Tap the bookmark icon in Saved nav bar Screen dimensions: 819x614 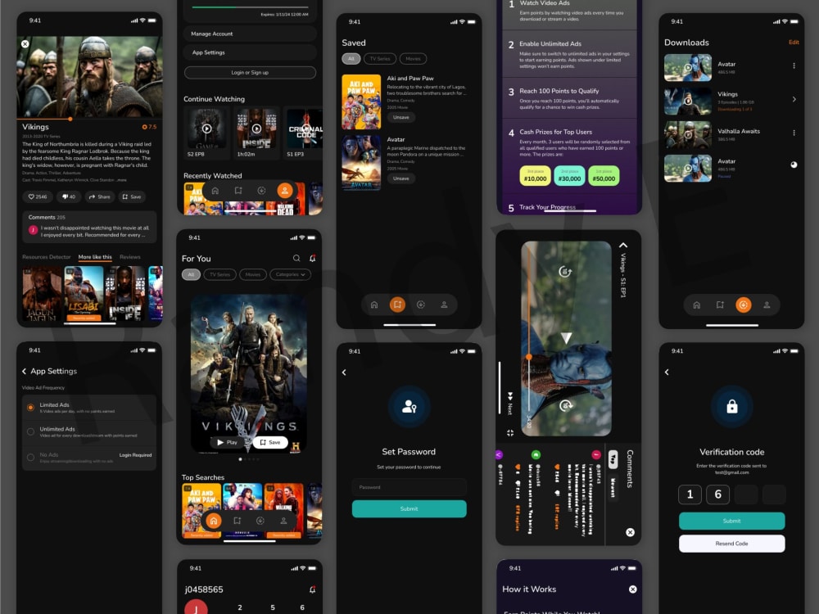(397, 305)
